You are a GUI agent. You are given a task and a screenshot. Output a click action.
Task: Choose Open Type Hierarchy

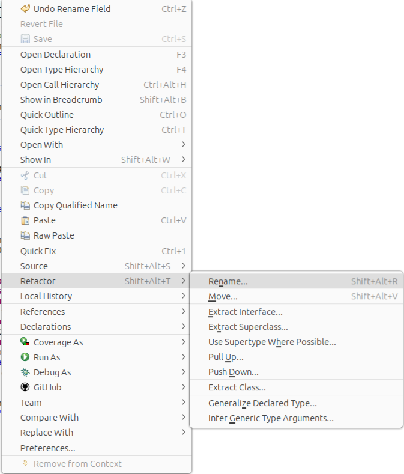click(x=62, y=70)
